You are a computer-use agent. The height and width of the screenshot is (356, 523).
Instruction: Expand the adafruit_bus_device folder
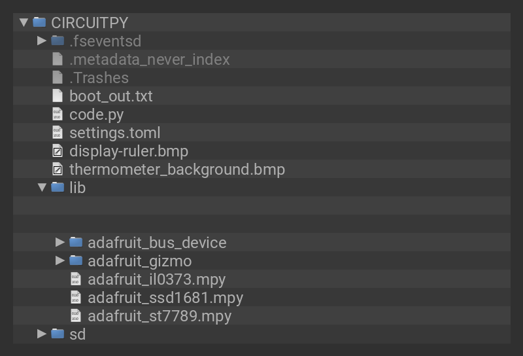(60, 242)
